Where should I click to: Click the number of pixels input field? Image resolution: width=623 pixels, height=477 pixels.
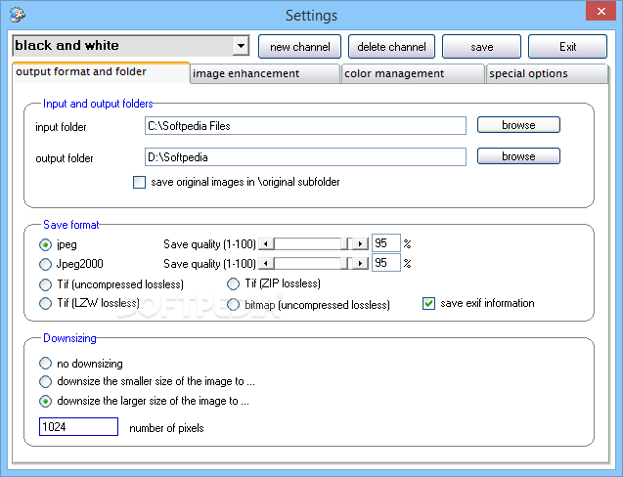[78, 427]
